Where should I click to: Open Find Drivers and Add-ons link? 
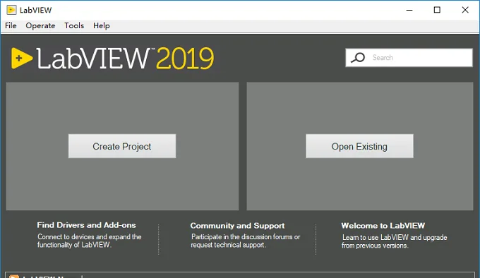click(86, 225)
